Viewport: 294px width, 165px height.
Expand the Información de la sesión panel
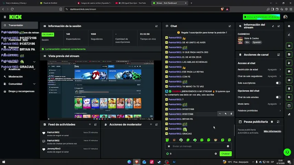coord(156,26)
